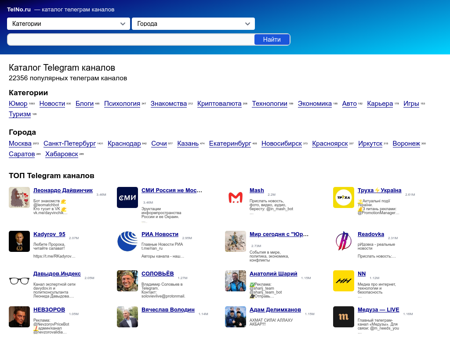Open the Технологии category
The height and width of the screenshot is (337, 450).
tap(270, 104)
